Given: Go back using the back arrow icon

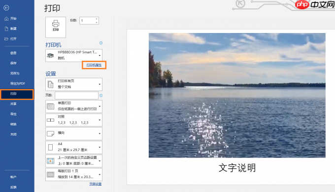Looking at the screenshot, I should coord(6,8).
